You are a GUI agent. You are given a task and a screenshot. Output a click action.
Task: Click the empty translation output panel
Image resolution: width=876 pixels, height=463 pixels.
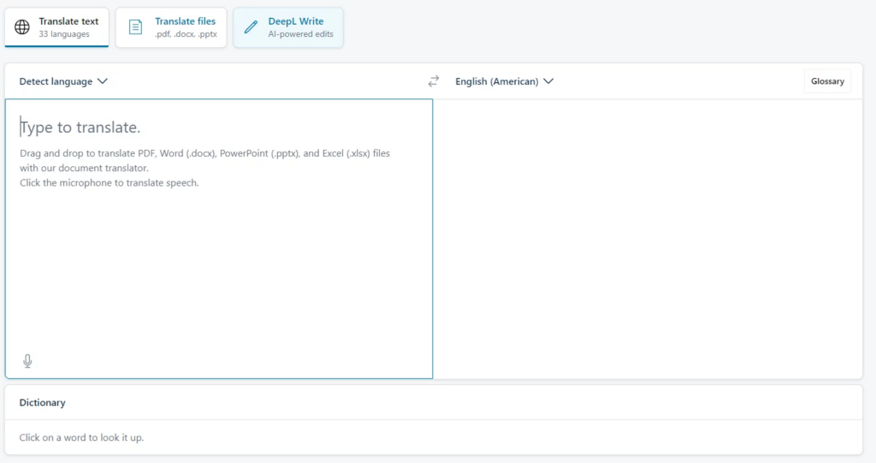point(648,240)
